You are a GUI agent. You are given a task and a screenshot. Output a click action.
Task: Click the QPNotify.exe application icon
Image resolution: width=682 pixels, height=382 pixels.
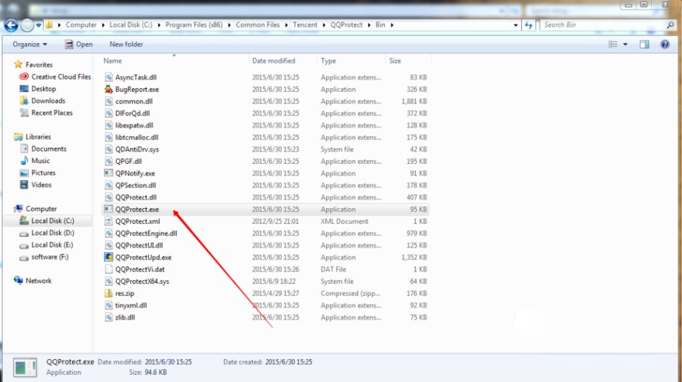coord(109,173)
